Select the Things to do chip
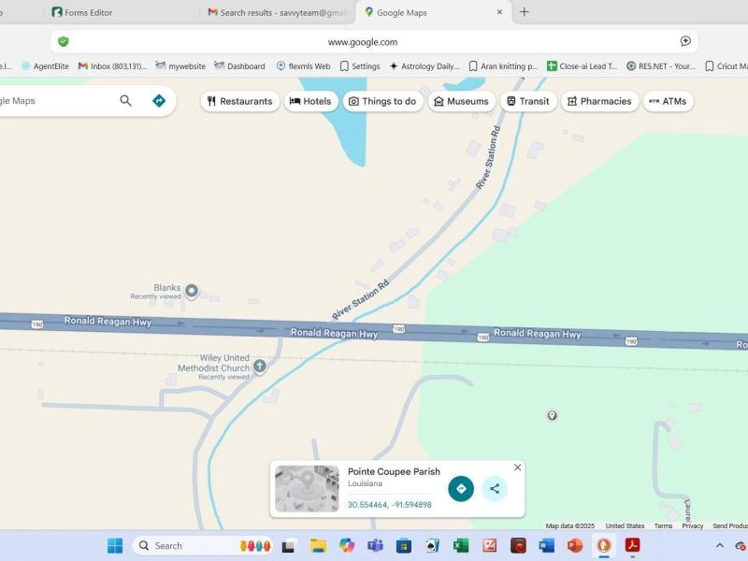 (382, 101)
